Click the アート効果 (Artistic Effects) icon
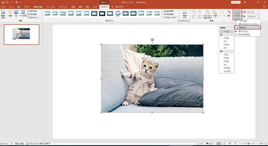 click(23, 14)
